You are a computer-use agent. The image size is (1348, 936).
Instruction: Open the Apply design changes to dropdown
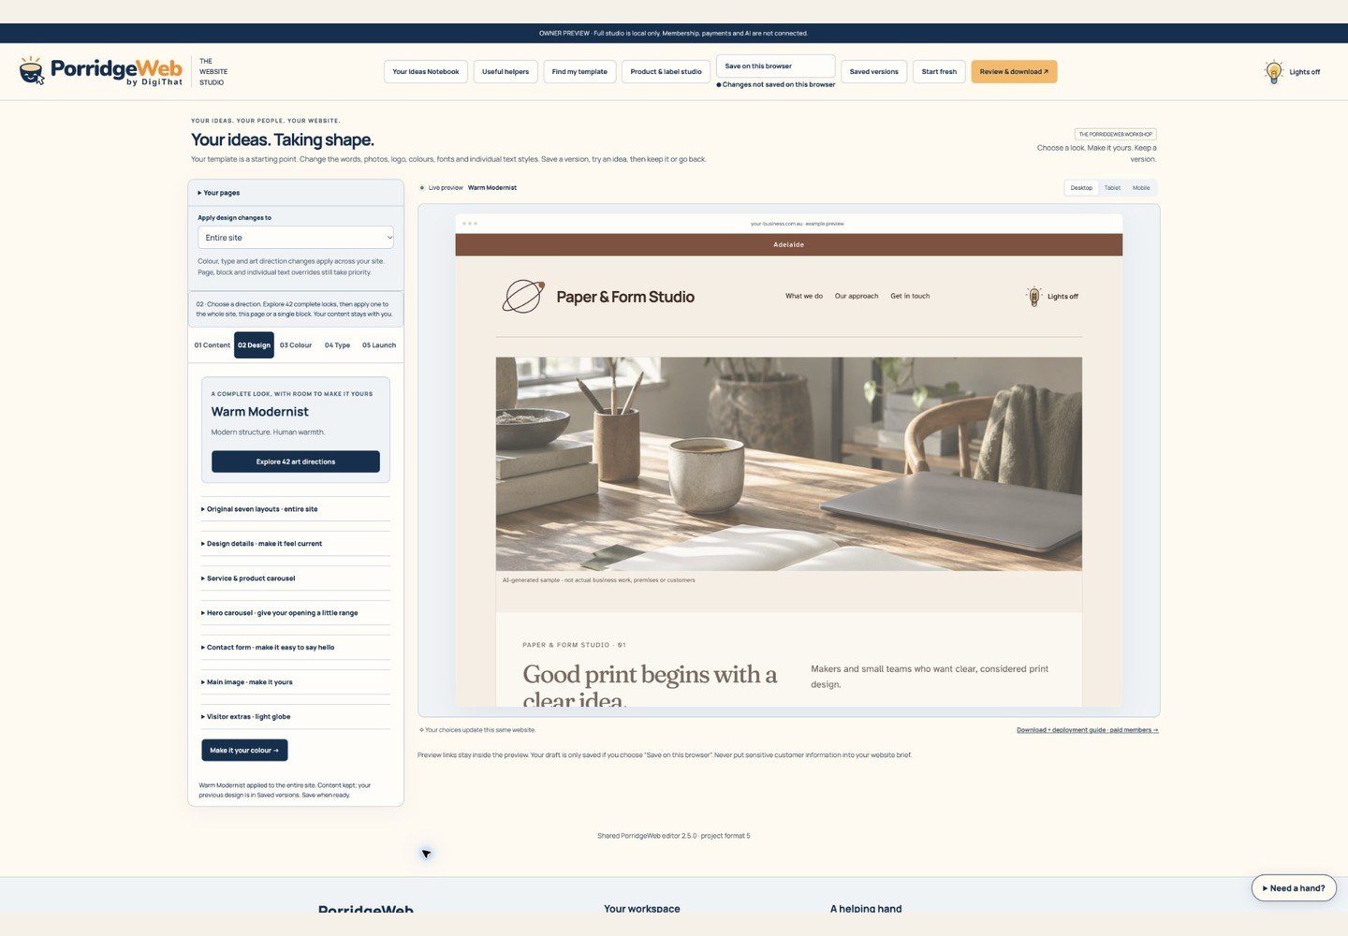tap(296, 238)
